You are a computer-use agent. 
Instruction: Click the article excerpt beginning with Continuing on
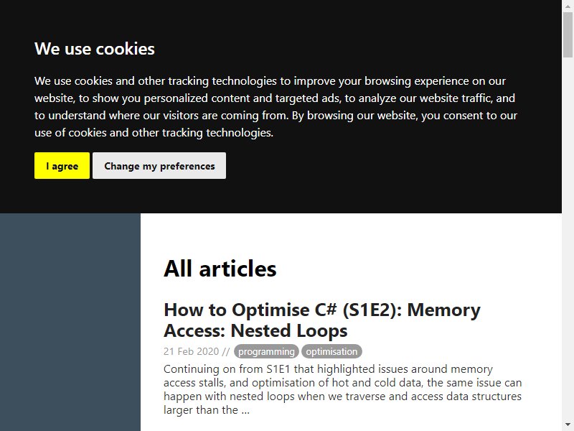[x=343, y=389]
